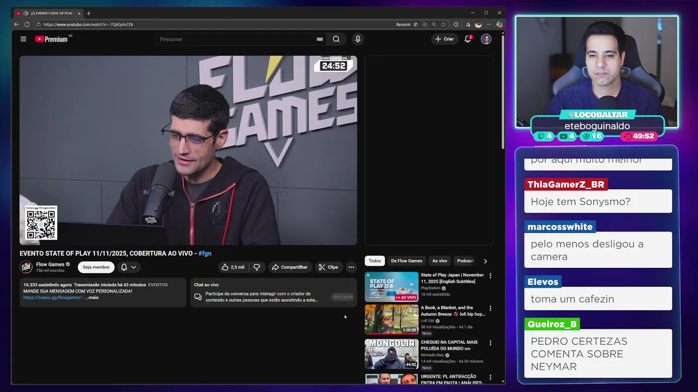Screen dimensions: 698x392
Task: Expand the notification bell dropdown beside Seja membro
Action: point(128,267)
